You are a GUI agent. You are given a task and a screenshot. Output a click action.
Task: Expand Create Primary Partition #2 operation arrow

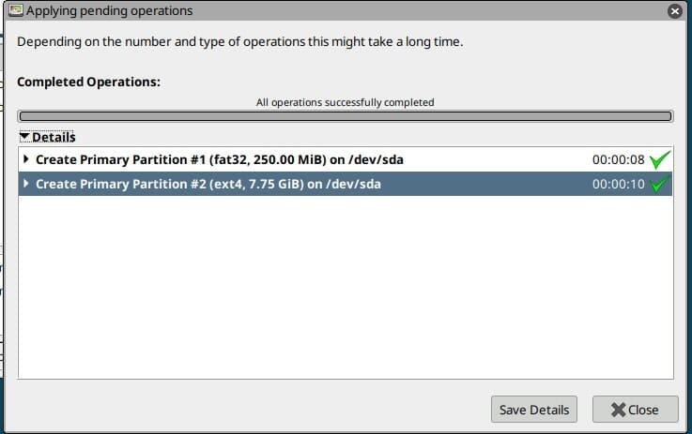click(x=26, y=184)
